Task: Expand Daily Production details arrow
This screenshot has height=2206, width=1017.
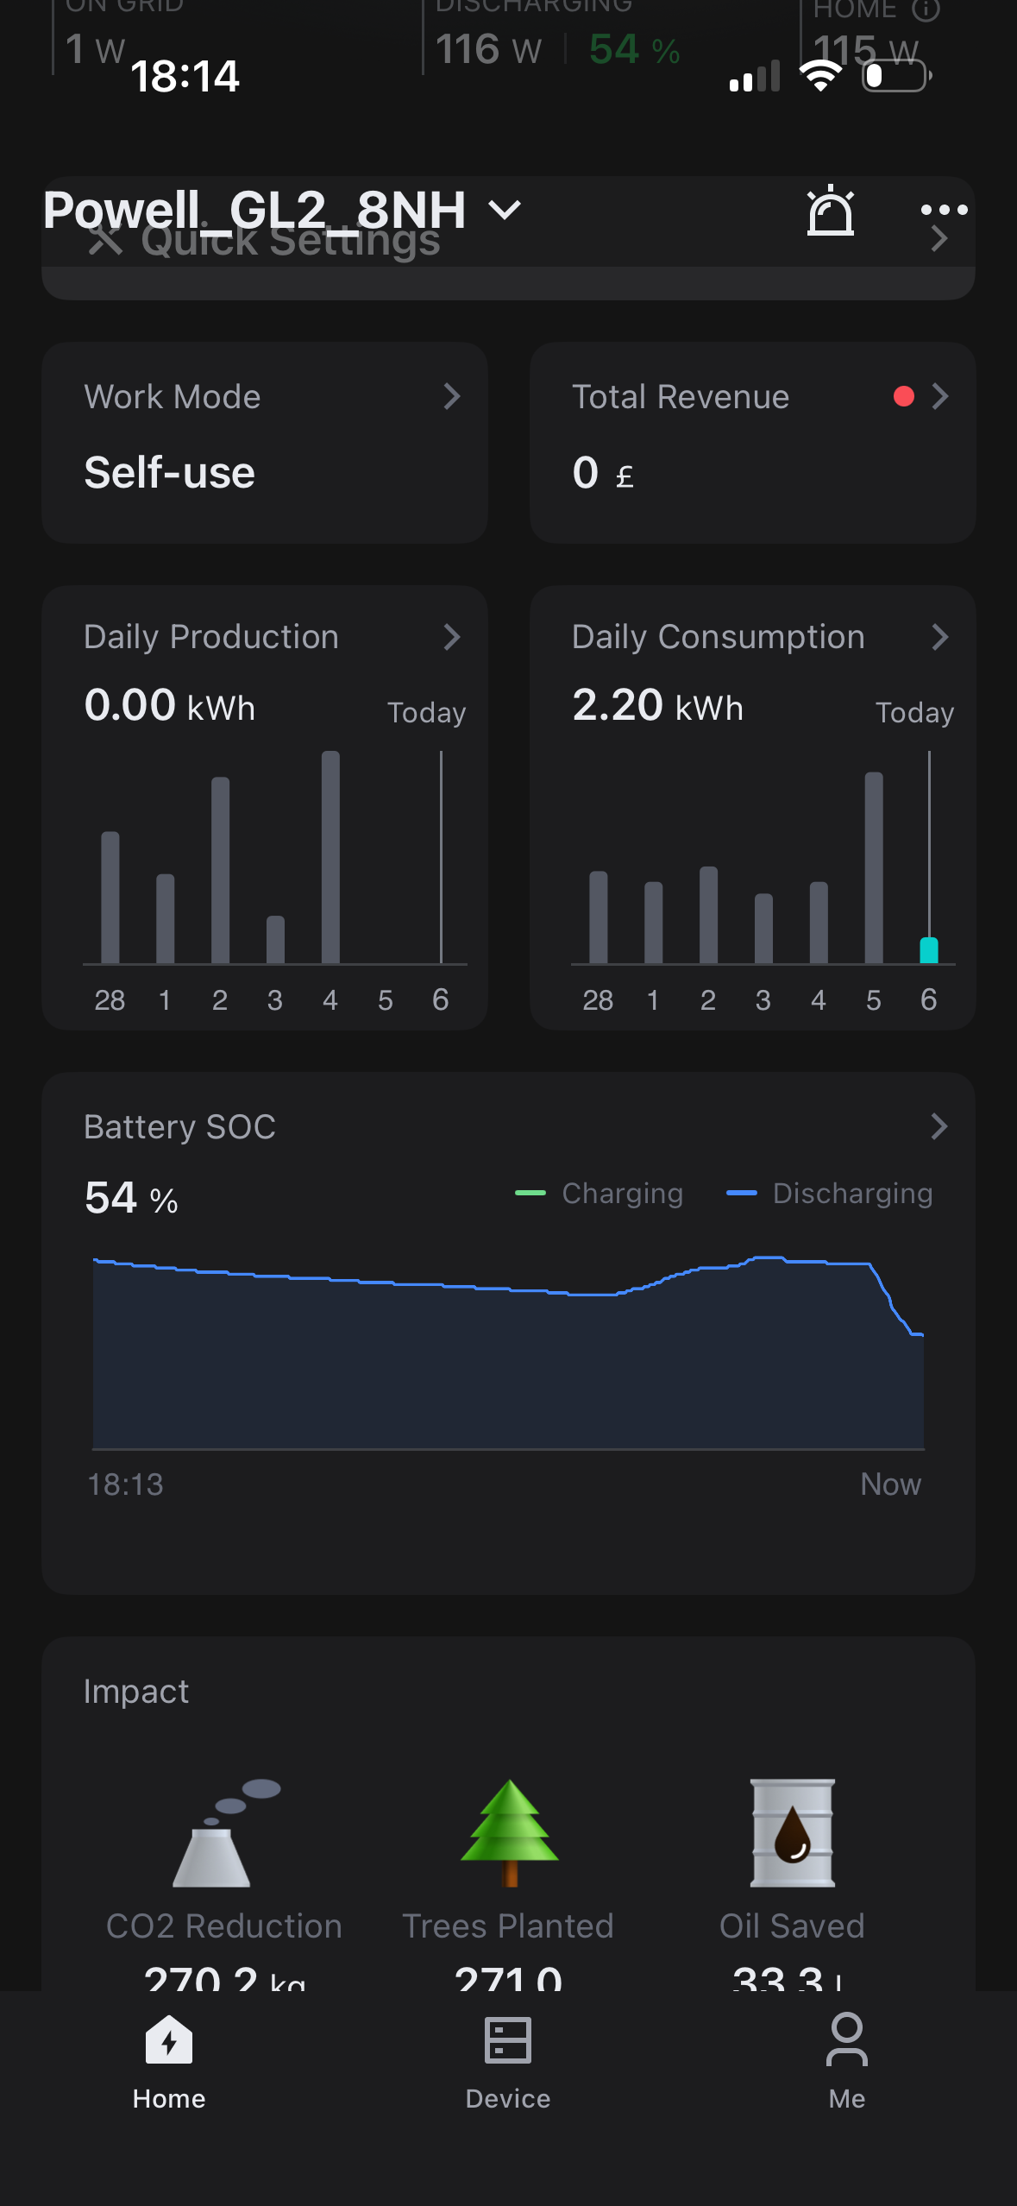Action: (451, 637)
